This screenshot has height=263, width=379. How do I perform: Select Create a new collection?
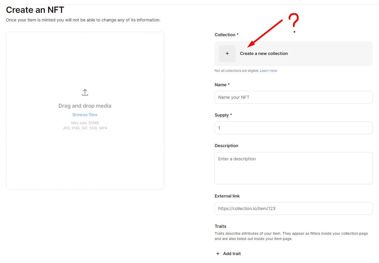point(293,54)
